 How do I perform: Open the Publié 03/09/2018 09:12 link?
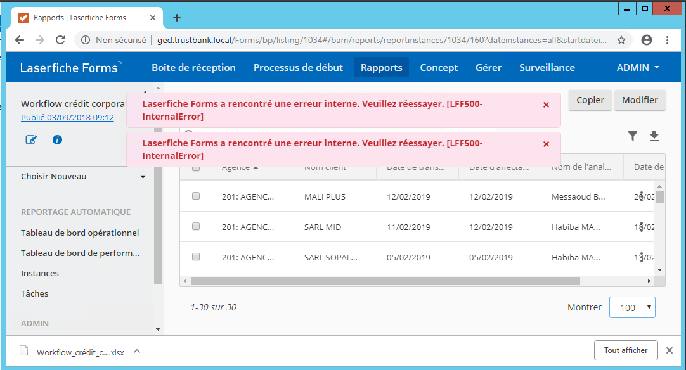click(67, 118)
